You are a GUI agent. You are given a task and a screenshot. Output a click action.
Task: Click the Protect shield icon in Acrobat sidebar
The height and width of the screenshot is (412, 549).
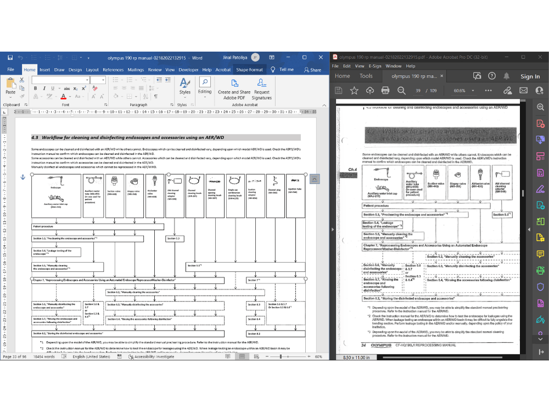coord(540,287)
